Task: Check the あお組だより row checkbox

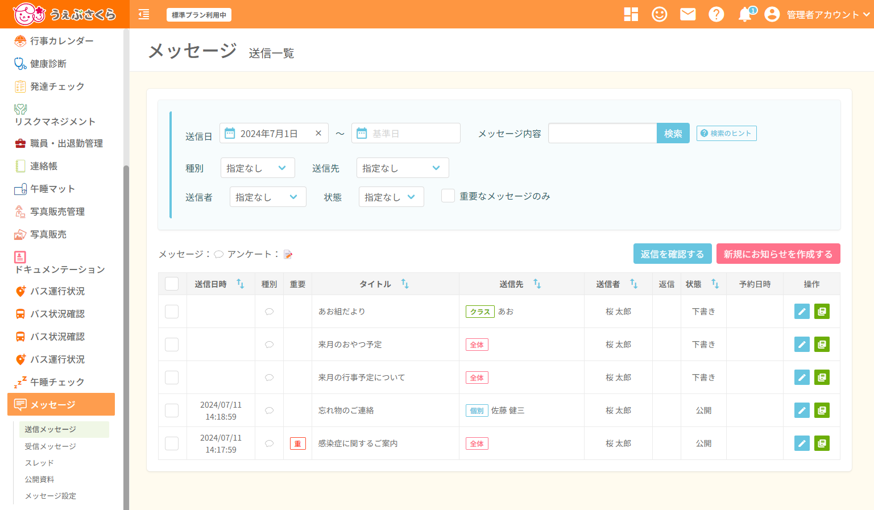Action: 172,312
